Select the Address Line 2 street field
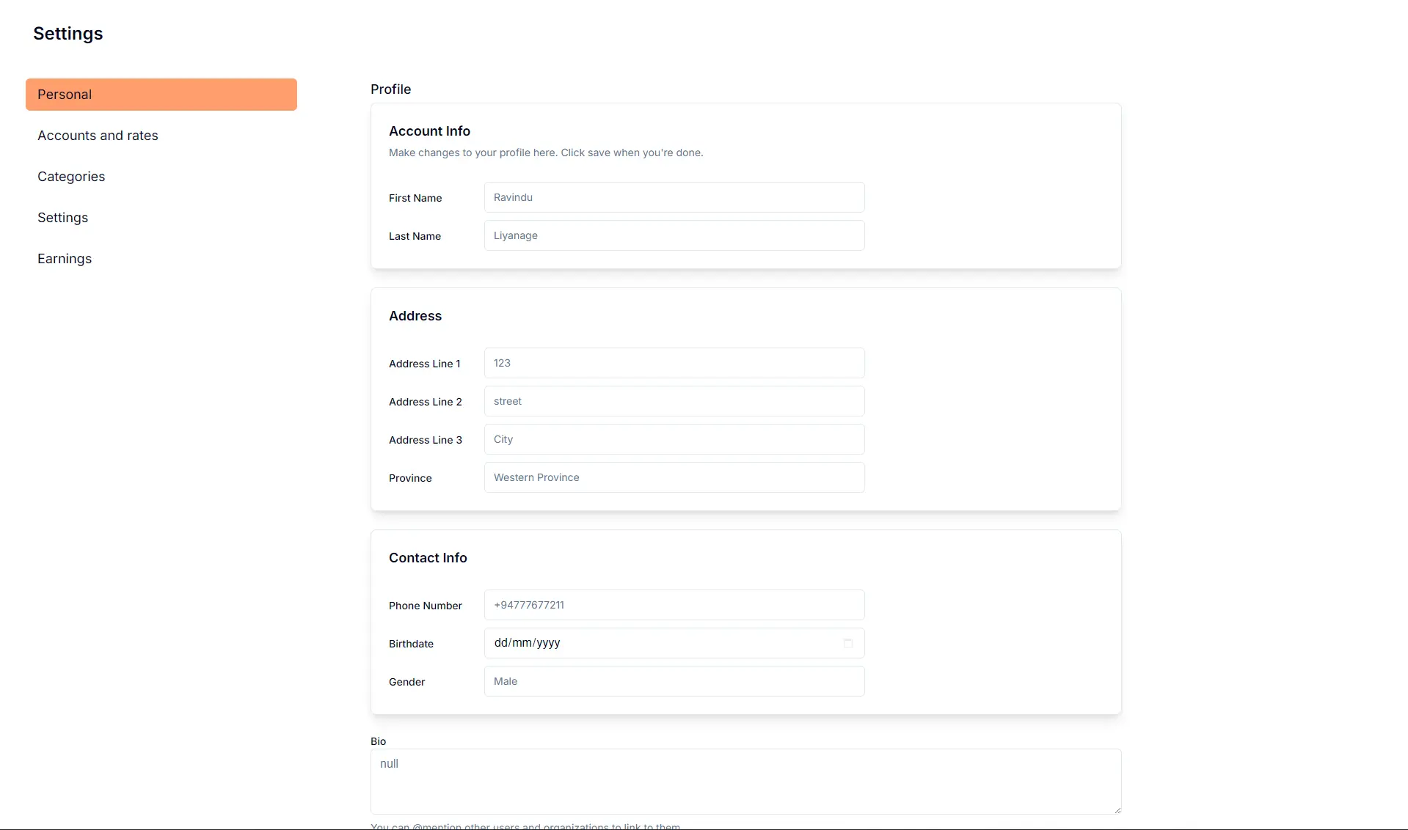The height and width of the screenshot is (830, 1408). tap(674, 401)
